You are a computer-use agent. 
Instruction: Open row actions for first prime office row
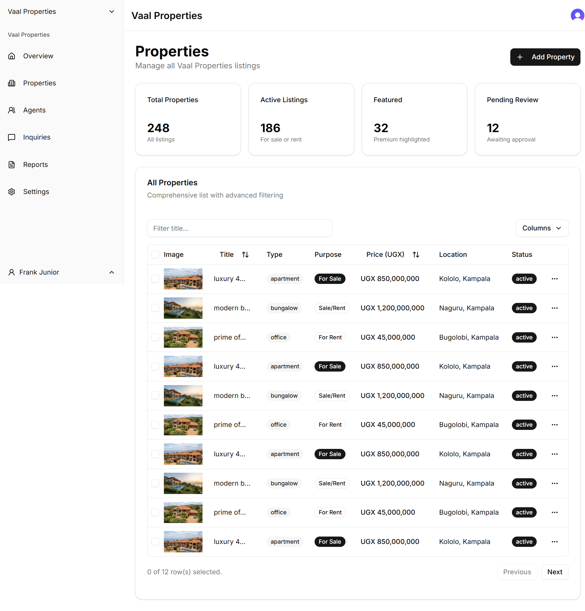[555, 337]
